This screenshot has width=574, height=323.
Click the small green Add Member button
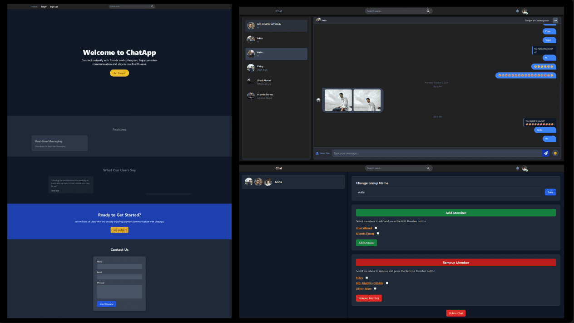(366, 243)
